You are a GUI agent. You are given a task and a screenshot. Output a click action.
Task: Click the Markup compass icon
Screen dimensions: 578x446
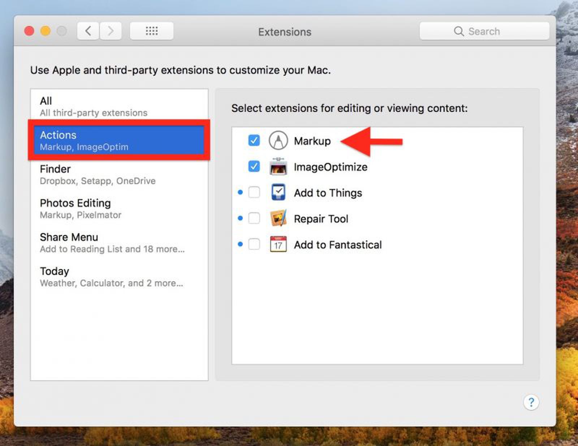tap(278, 141)
